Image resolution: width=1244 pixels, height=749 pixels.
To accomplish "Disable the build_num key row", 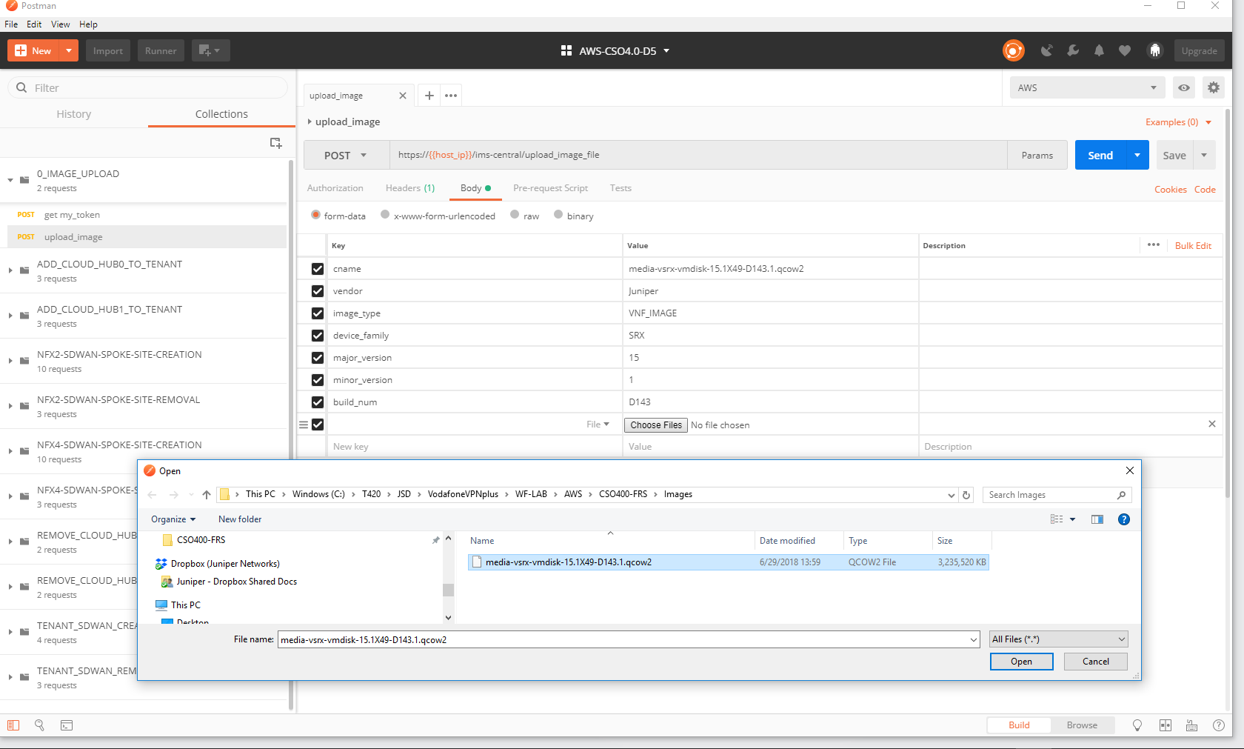I will (x=317, y=402).
